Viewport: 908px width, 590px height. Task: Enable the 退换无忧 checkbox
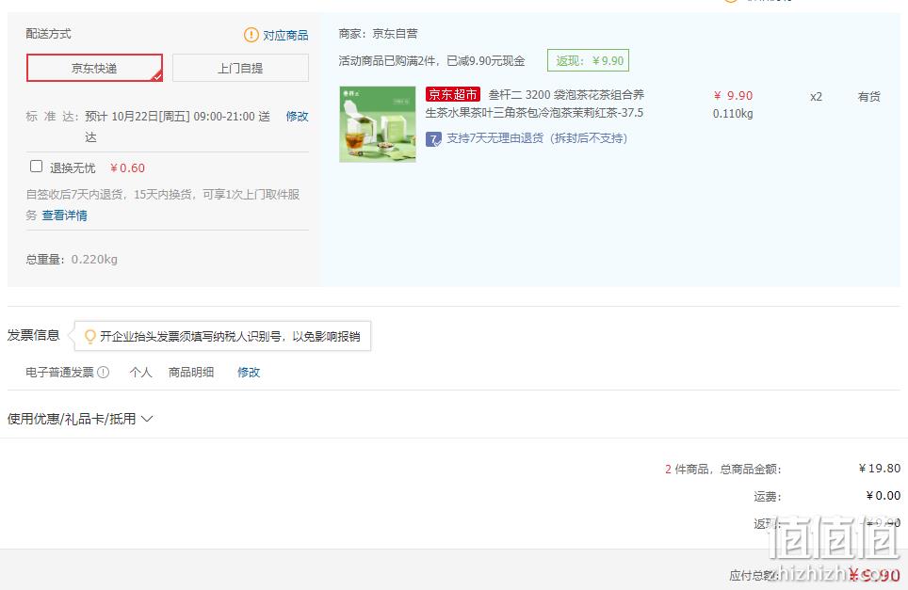coord(36,167)
